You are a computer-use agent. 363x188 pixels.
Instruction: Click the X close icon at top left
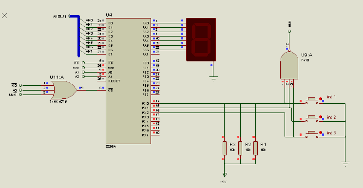[4, 16]
